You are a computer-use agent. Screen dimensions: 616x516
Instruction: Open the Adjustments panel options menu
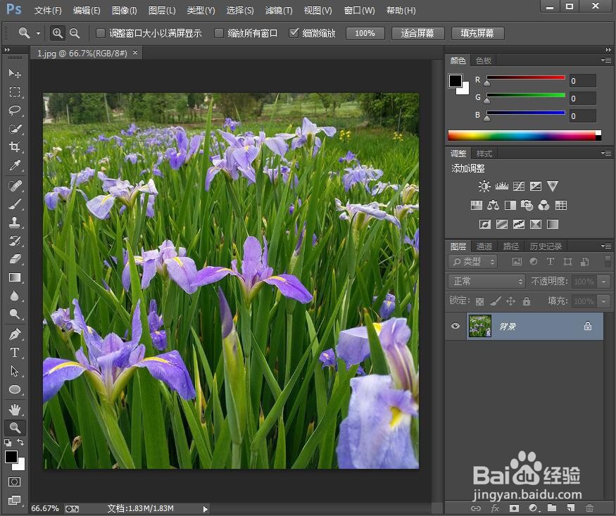[606, 153]
